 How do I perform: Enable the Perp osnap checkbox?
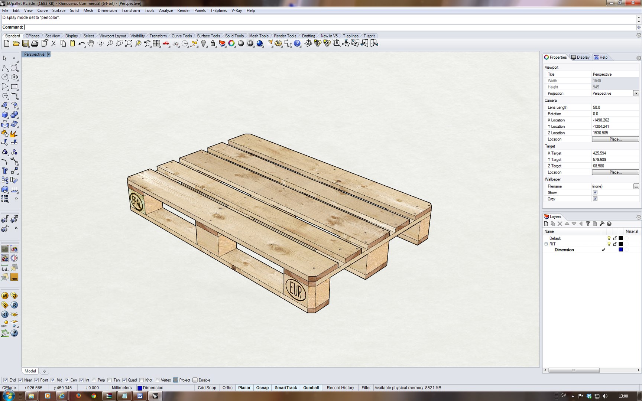click(x=94, y=380)
